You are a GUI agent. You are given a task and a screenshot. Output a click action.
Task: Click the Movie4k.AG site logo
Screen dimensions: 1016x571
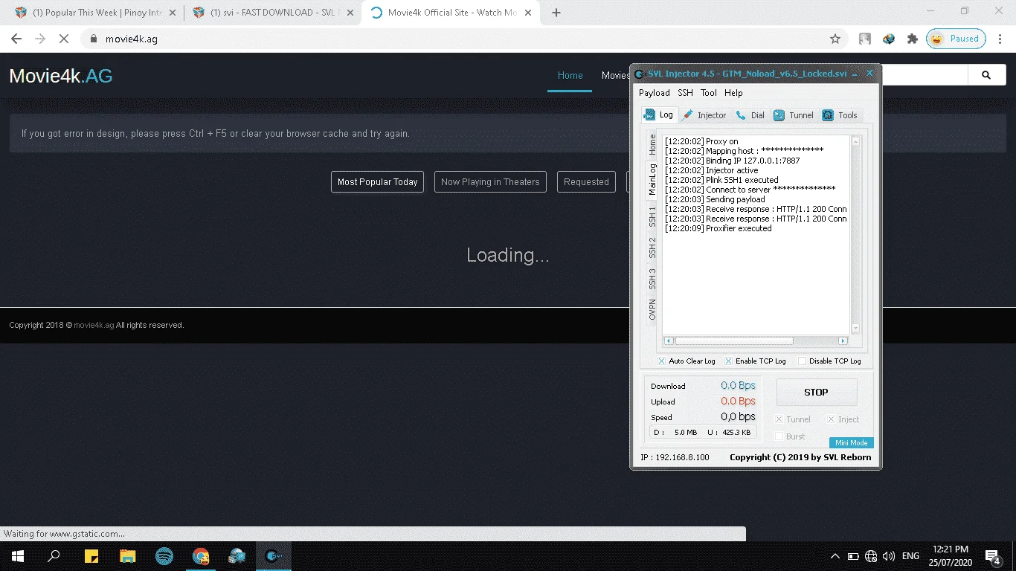[x=61, y=76]
